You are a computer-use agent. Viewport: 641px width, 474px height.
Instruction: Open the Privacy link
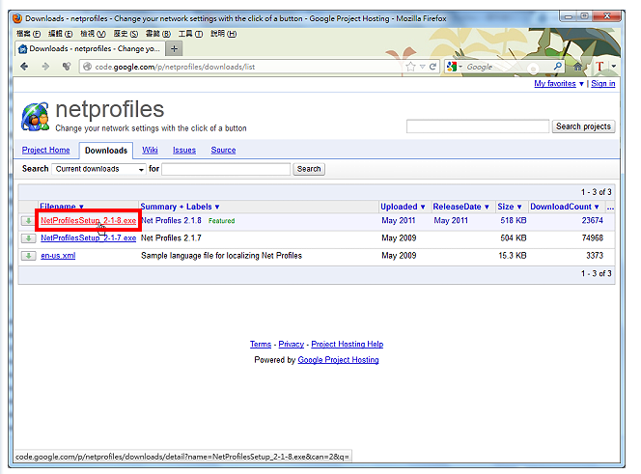(x=292, y=344)
